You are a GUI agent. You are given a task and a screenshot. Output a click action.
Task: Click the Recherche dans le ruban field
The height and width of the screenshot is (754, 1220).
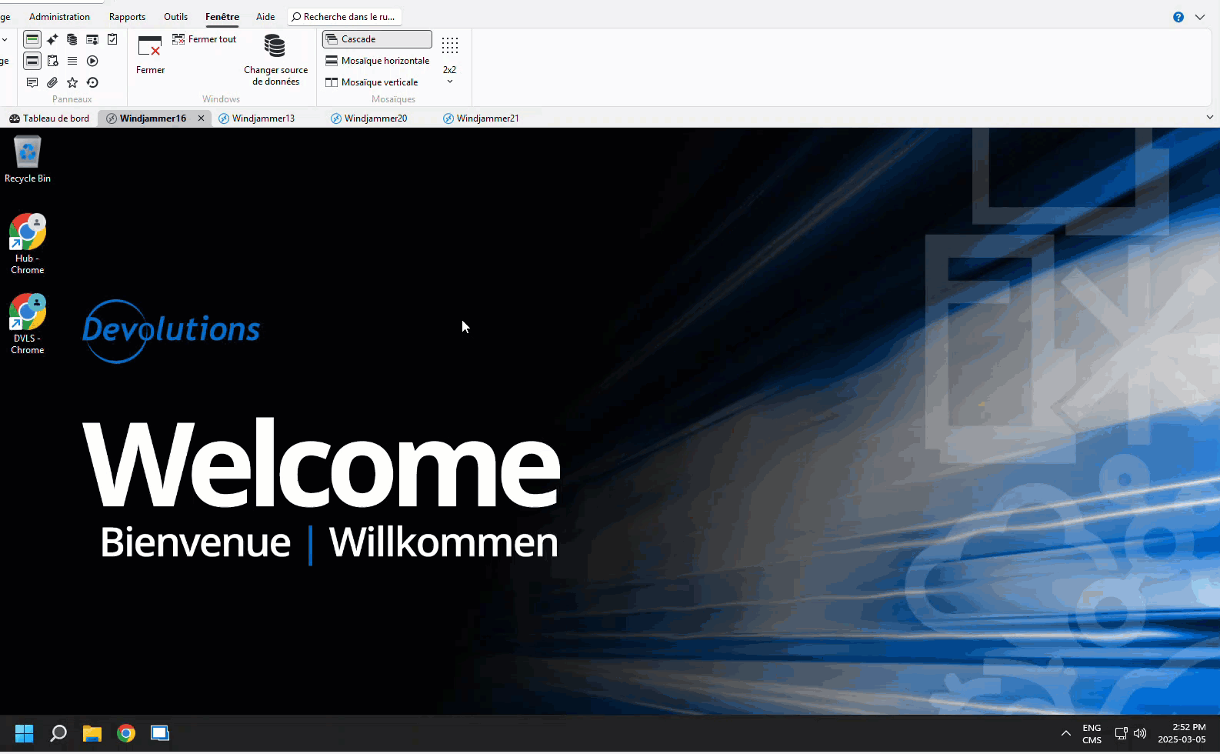(x=345, y=17)
